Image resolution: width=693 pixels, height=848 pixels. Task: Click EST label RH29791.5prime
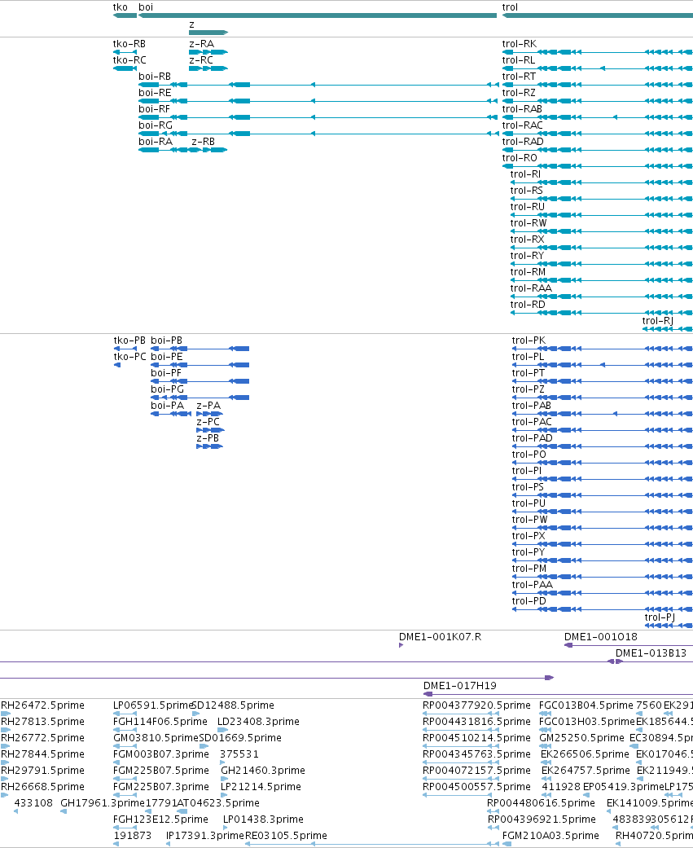coord(42,770)
